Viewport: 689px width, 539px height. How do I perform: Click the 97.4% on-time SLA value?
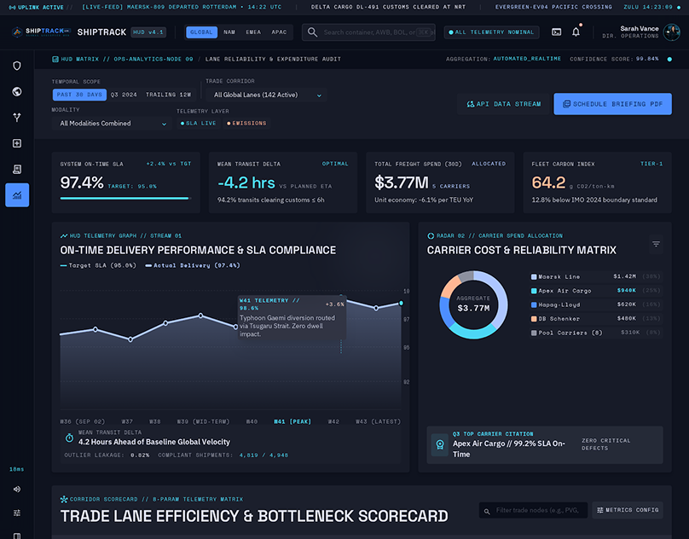point(82,183)
